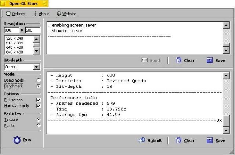The height and width of the screenshot is (155, 235).
Task: Click the Website globe icon
Action: pos(59,14)
